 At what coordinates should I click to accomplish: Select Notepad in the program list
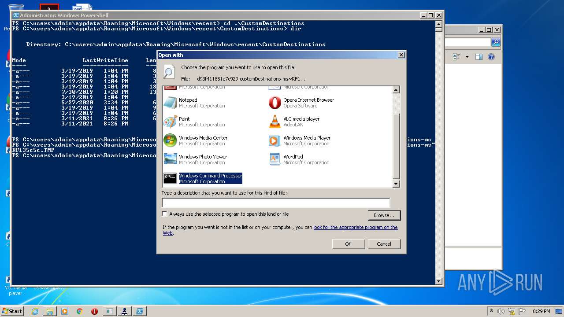point(194,103)
